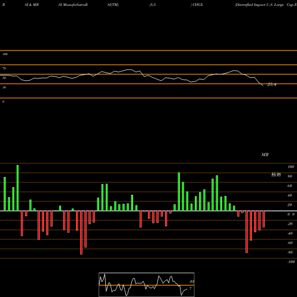Click the "50" level label on RSI axis

(x=4, y=78)
